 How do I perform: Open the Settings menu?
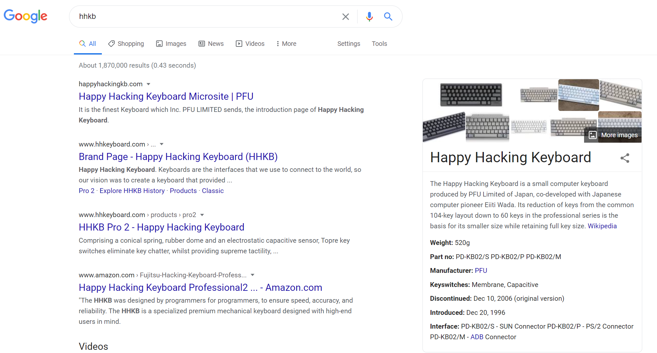(349, 44)
